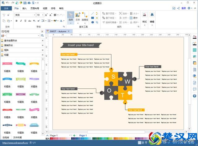Open the 样式 style button
198x146 pixels.
pyautogui.click(x=144, y=19)
